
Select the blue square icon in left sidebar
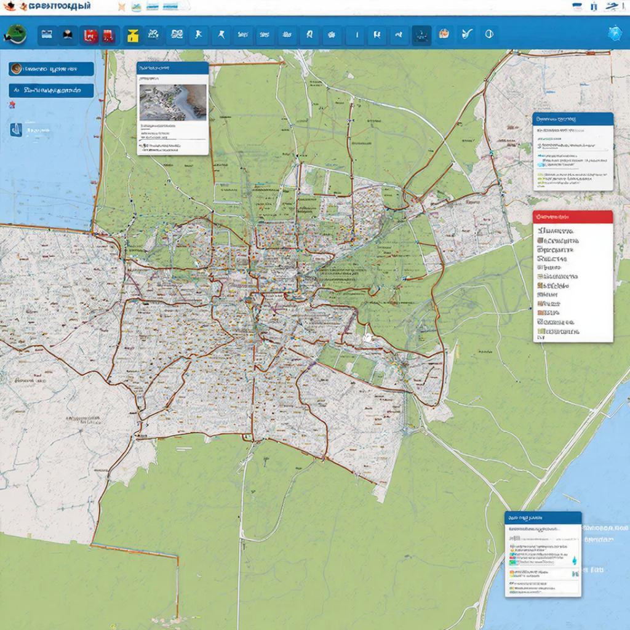pyautogui.click(x=15, y=129)
